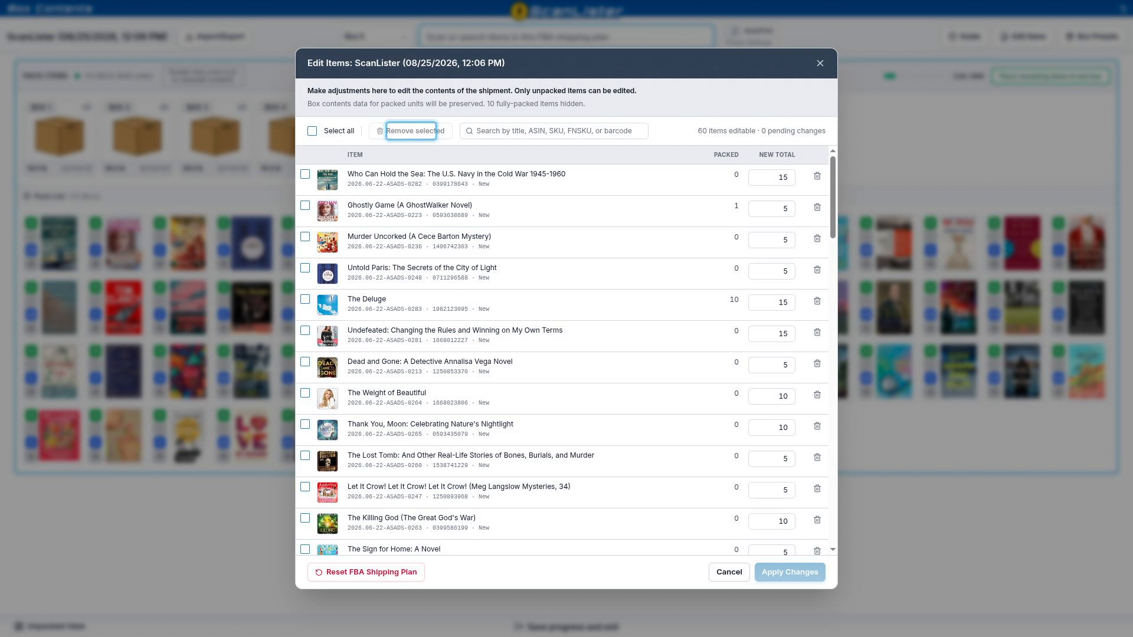Image resolution: width=1133 pixels, height=637 pixels.
Task: Click Apply Changes
Action: pos(790,572)
